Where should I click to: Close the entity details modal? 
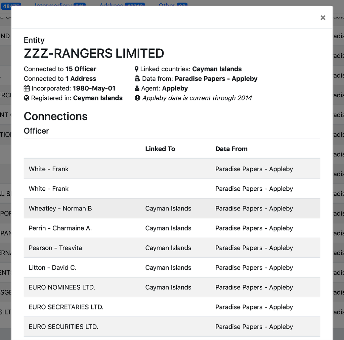tap(323, 18)
